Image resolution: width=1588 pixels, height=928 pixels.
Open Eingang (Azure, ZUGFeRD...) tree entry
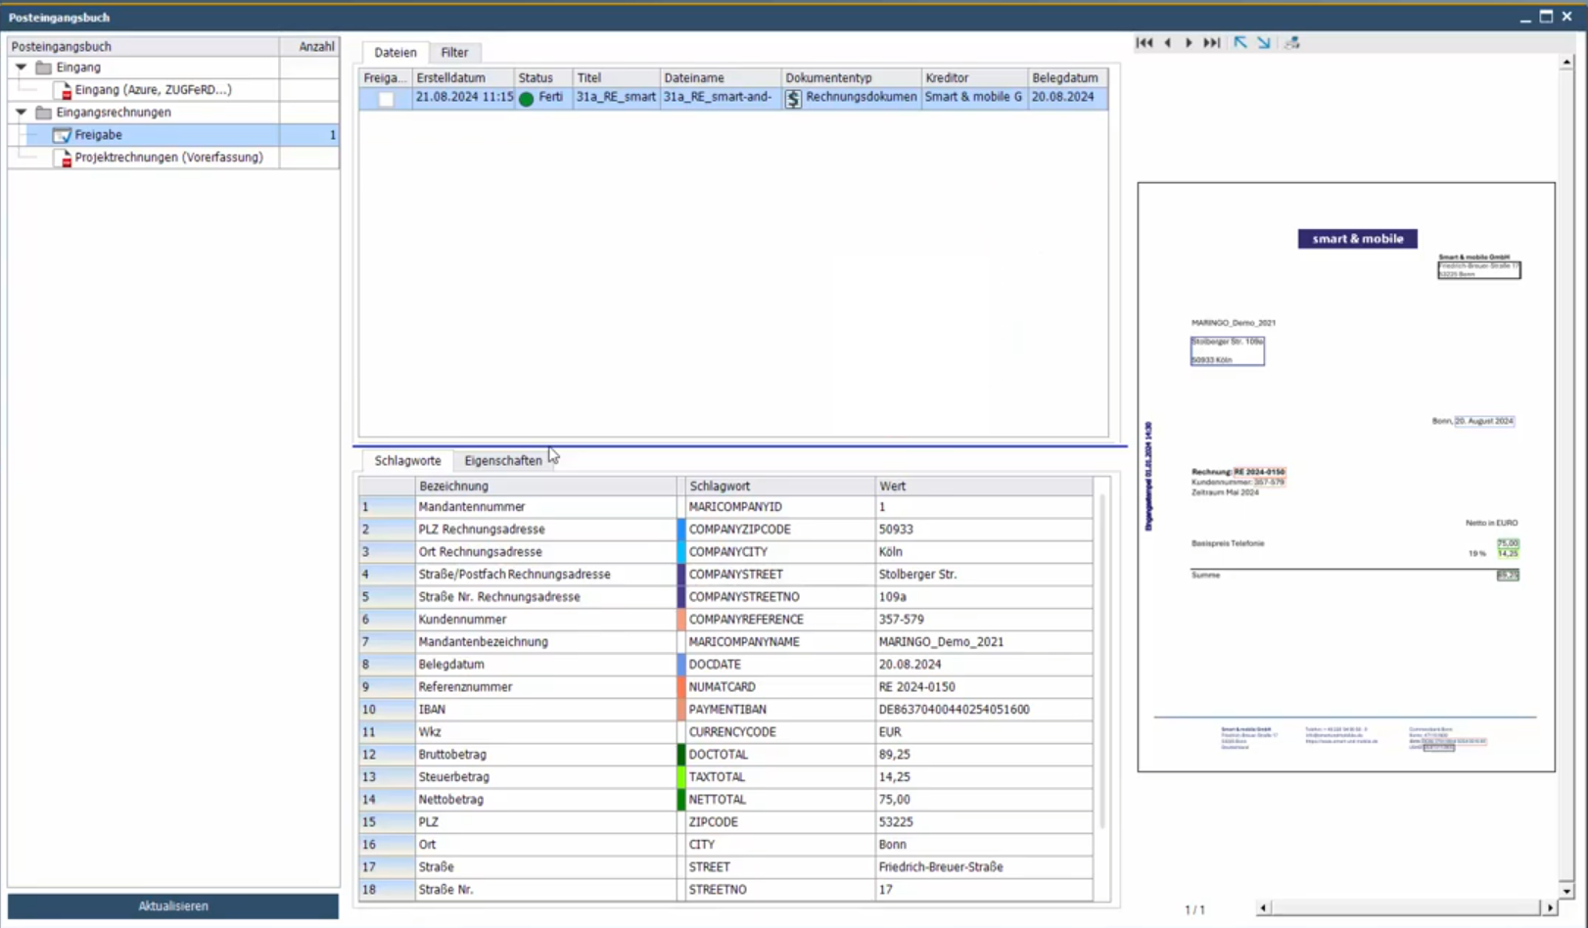(153, 90)
